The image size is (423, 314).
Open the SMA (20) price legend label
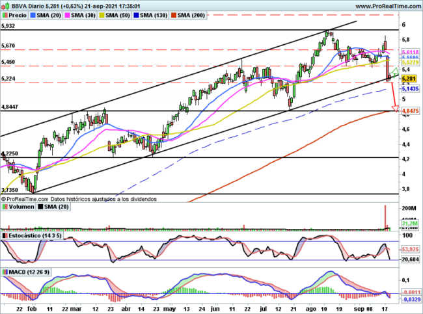point(49,16)
